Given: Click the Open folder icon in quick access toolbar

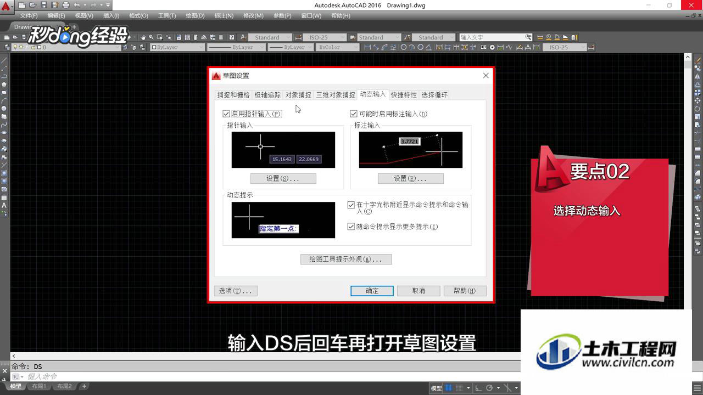Looking at the screenshot, I should tap(33, 5).
